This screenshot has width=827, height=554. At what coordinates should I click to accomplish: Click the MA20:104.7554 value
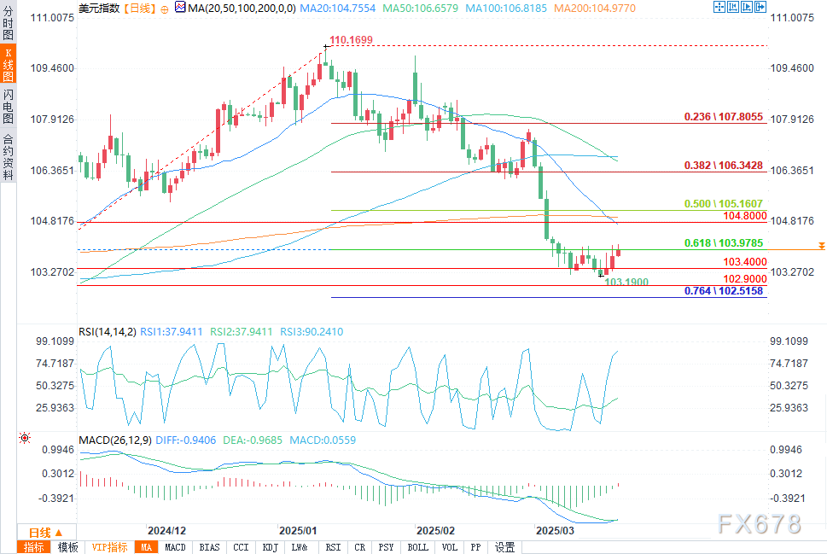(338, 9)
